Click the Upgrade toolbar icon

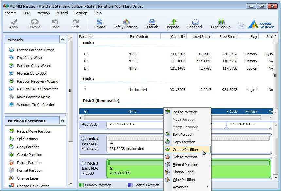(172, 24)
